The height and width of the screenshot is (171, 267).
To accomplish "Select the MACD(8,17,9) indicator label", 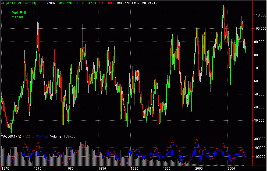I will tap(11, 136).
